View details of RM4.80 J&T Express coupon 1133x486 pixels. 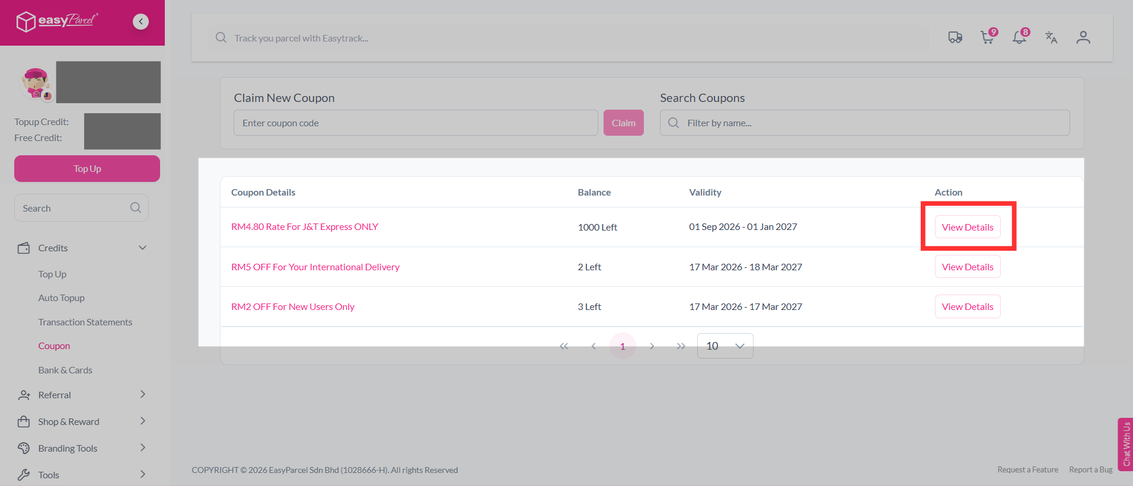(968, 227)
